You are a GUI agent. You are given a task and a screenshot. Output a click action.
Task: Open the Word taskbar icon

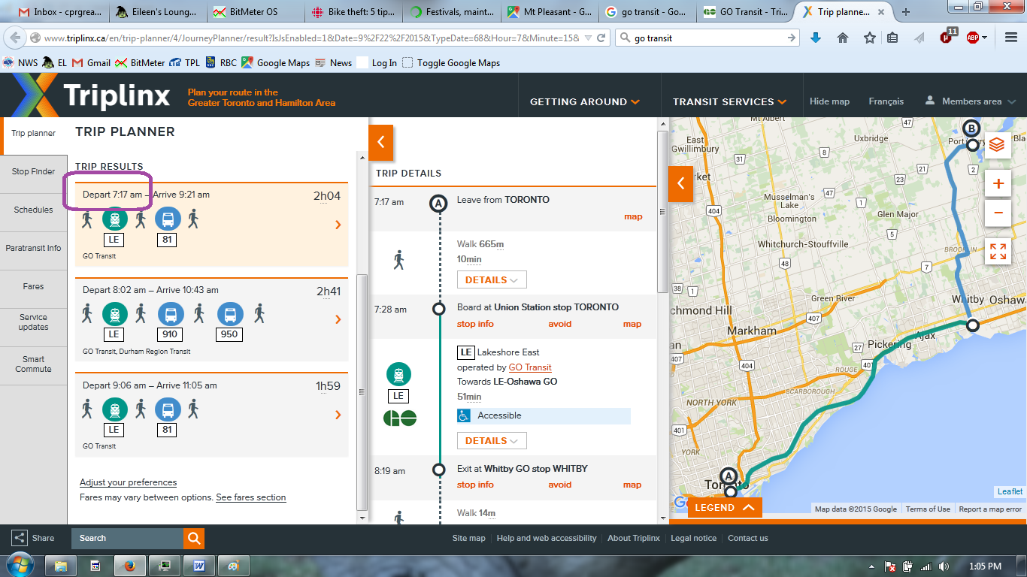[x=199, y=565]
